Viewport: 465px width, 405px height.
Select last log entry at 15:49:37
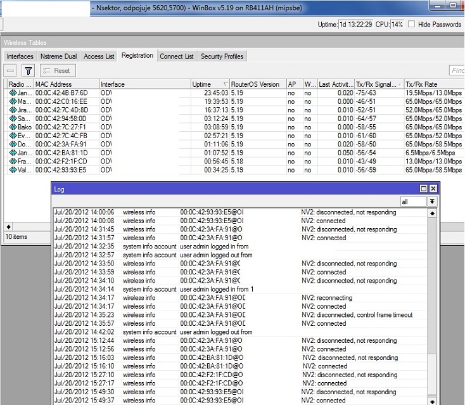[240, 401]
